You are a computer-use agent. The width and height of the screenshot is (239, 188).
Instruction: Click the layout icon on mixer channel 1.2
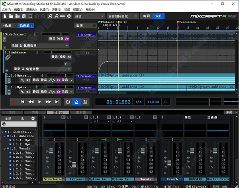point(155,117)
